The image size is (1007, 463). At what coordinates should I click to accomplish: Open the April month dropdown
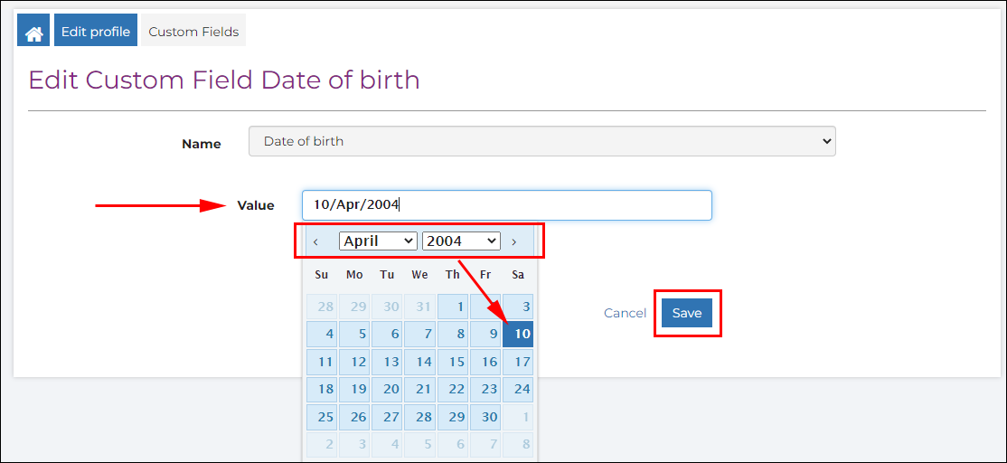[378, 241]
